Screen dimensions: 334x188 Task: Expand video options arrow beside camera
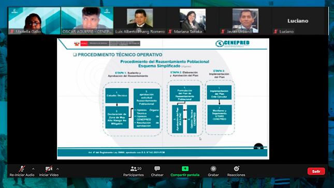point(57,169)
